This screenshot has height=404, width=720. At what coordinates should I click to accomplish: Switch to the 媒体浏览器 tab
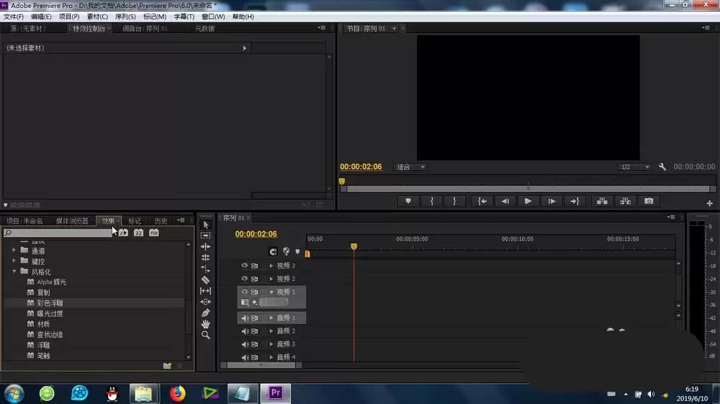[72, 221]
